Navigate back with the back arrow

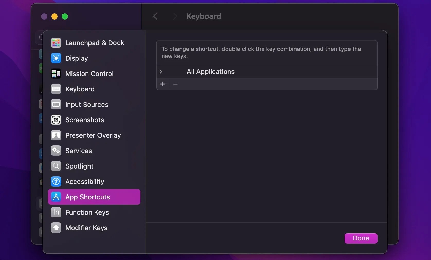pyautogui.click(x=155, y=16)
